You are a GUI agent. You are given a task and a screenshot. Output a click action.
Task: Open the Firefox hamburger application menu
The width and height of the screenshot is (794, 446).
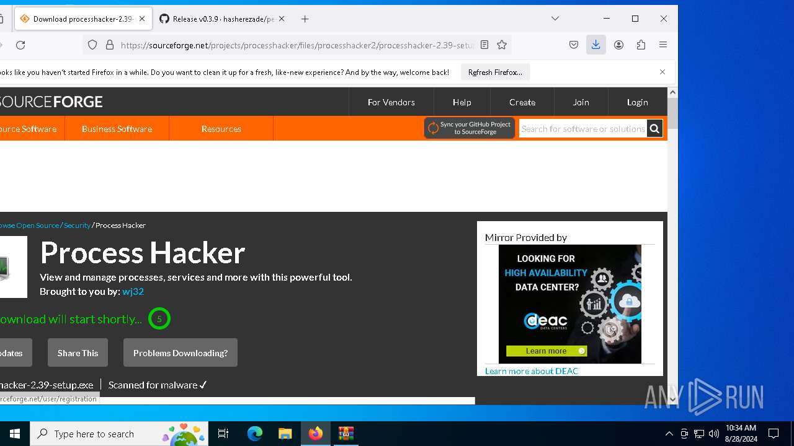coord(663,45)
